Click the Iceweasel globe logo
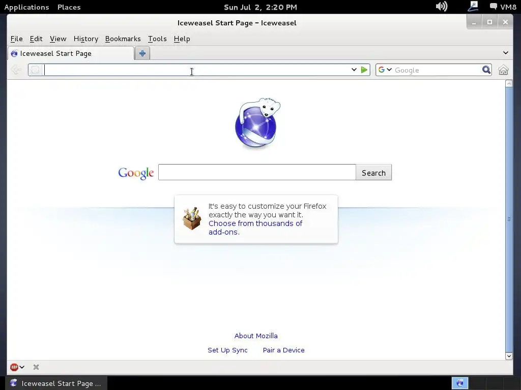The height and width of the screenshot is (390, 521). click(256, 123)
